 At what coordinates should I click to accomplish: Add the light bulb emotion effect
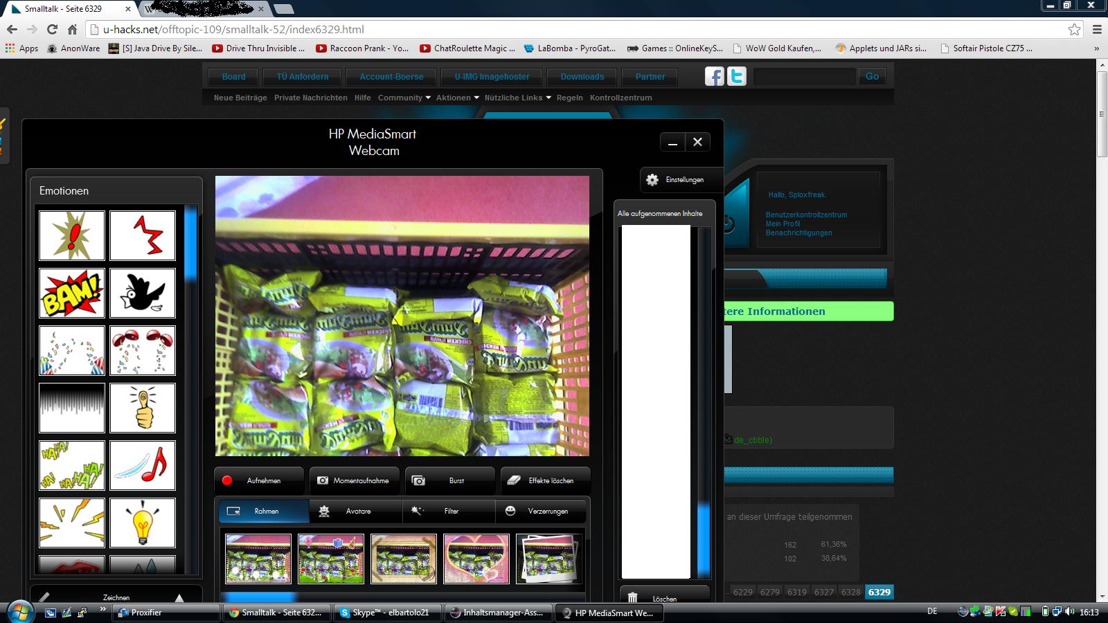coord(142,523)
